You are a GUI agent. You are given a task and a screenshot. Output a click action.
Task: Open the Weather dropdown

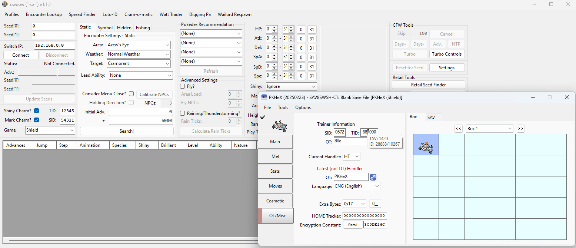(139, 54)
